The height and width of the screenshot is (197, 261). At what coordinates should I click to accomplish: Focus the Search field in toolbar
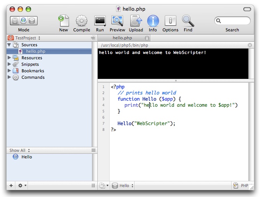coord(232,21)
